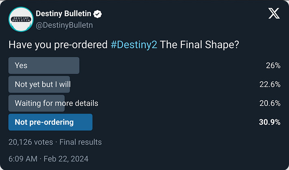Image resolution: width=289 pixels, height=170 pixels.
Task: Click the 20.6% poll percentage
Action: [x=270, y=103]
